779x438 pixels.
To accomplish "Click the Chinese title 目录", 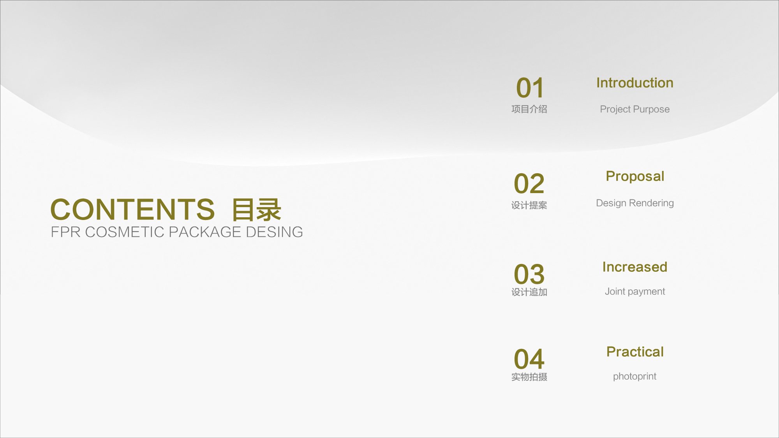I will [x=256, y=209].
